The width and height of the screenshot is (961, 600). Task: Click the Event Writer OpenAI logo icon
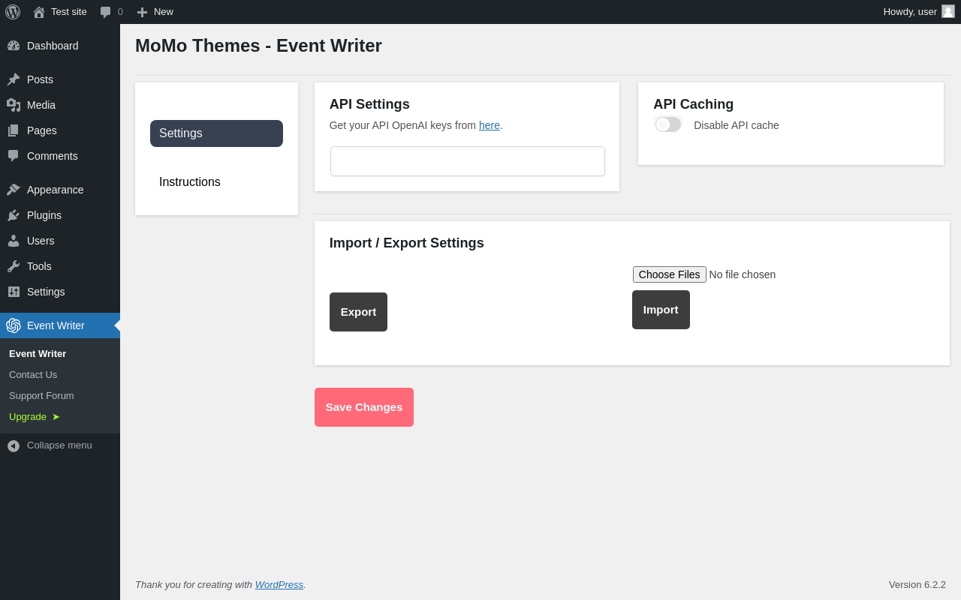point(14,325)
